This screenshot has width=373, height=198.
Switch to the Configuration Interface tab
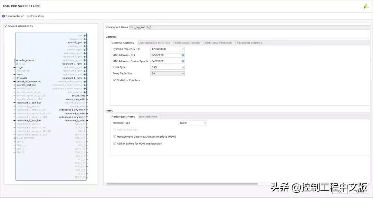154,43
